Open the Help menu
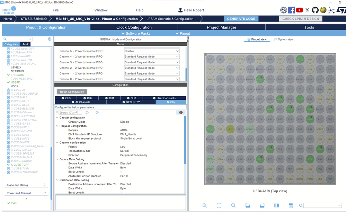Screen dimensions: 346x212 coord(140,10)
